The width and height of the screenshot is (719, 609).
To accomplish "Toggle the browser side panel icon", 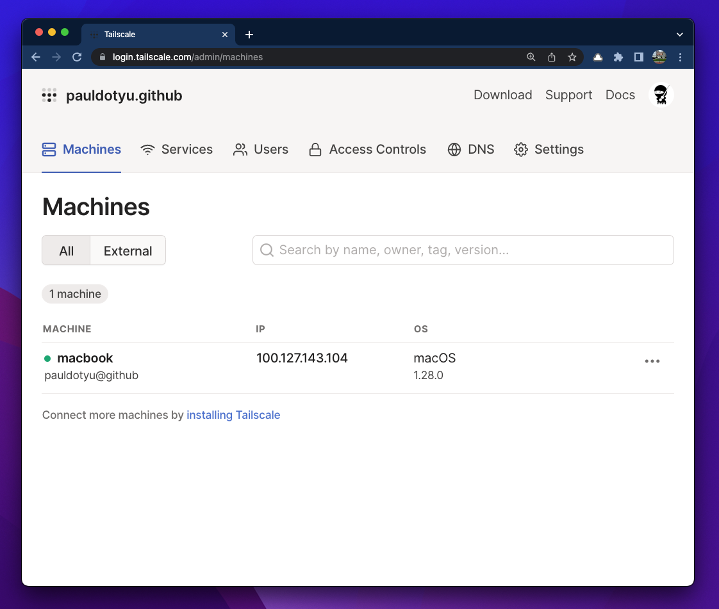I will (x=638, y=57).
